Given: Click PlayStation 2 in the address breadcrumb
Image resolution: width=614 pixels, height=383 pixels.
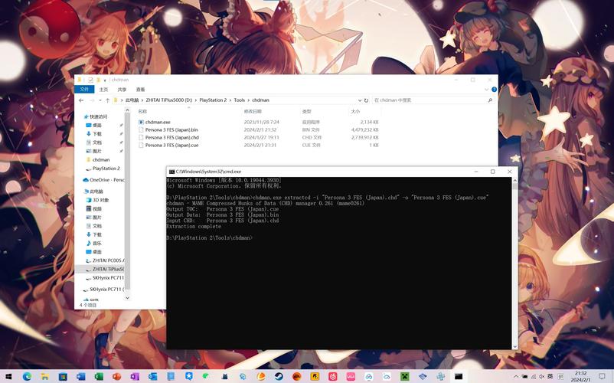Looking at the screenshot, I should click(x=213, y=100).
